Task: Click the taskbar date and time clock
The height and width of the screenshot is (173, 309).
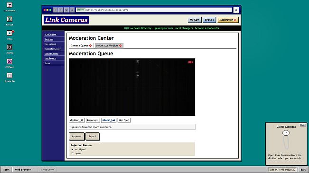Action: (x=282, y=170)
